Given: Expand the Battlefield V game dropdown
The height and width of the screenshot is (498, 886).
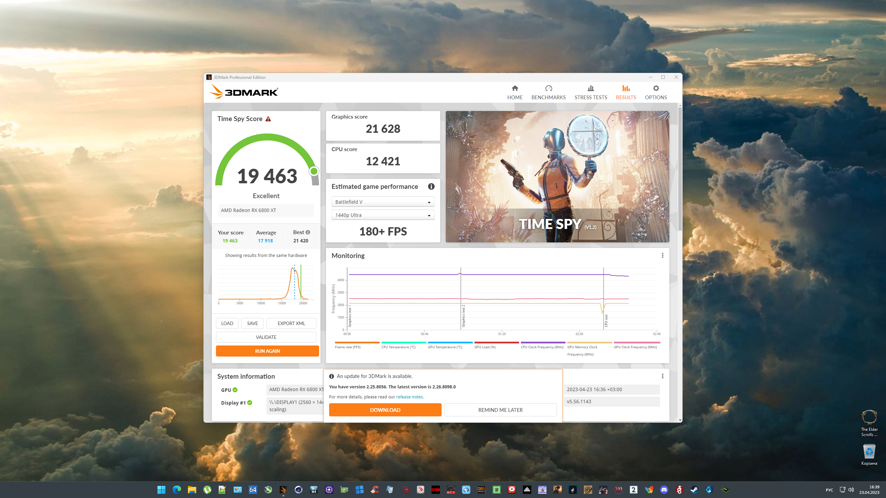Looking at the screenshot, I should point(383,202).
